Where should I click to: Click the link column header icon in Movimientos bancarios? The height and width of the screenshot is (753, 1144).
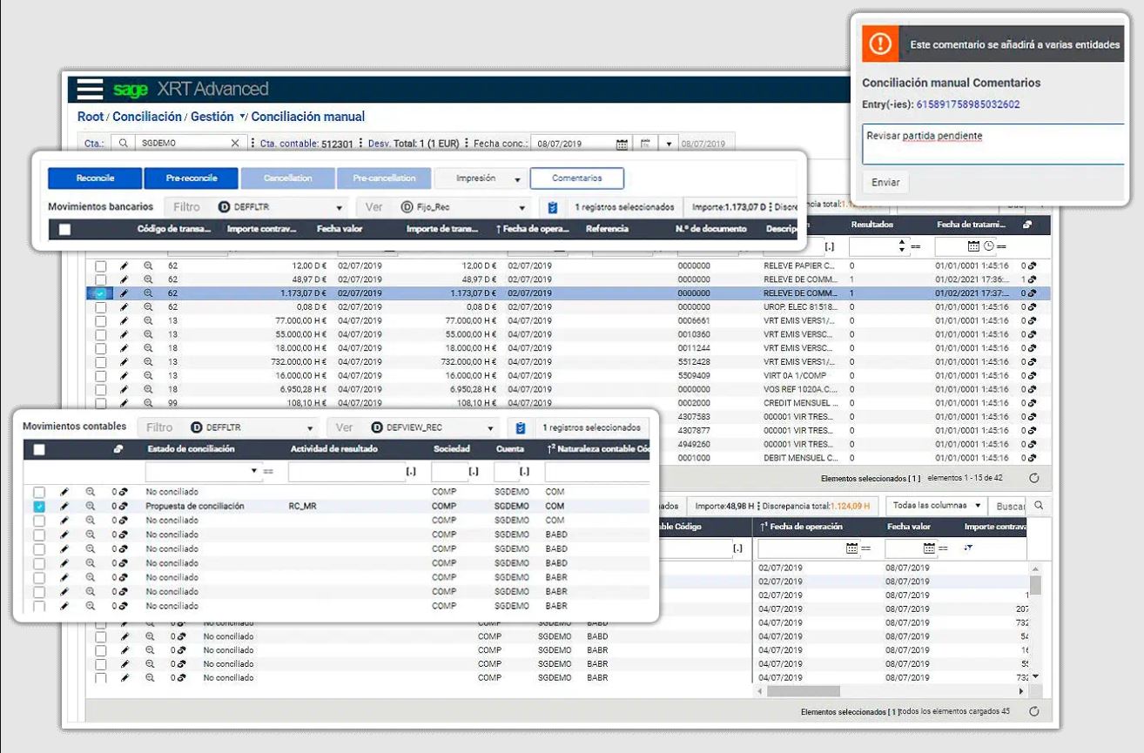pyautogui.click(x=1027, y=225)
